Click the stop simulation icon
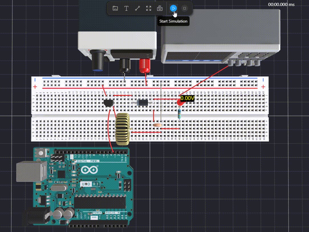The image size is (309, 232). coord(185,8)
